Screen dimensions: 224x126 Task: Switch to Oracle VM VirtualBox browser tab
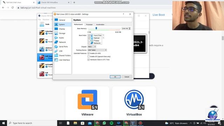click(53, 2)
